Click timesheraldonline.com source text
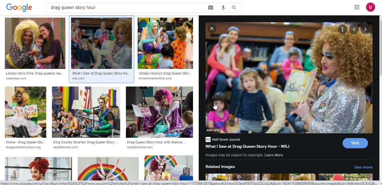Viewport: 382px width, 185px height. 155,78
